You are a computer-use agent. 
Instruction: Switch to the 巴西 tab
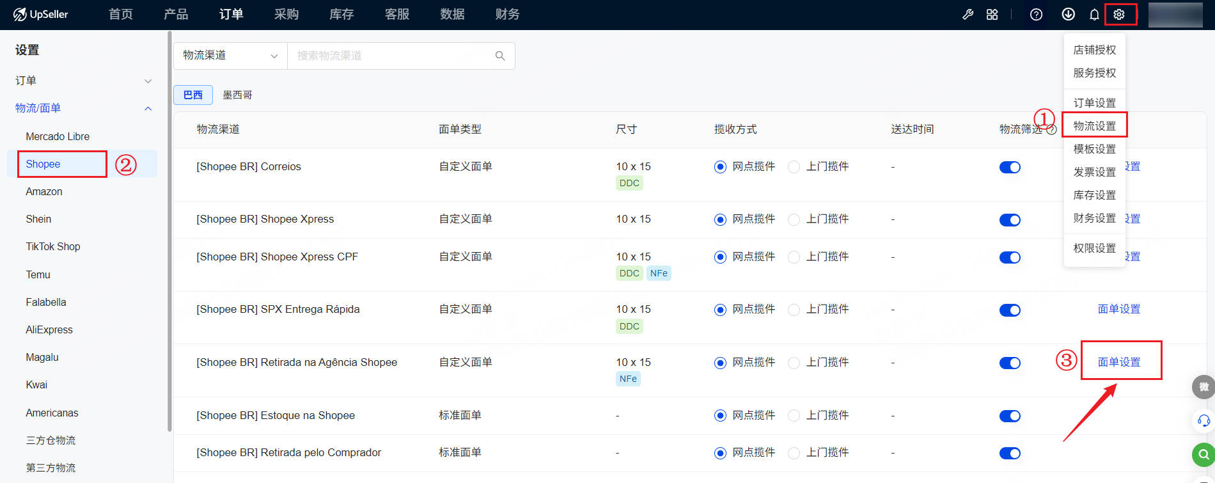[x=193, y=95]
